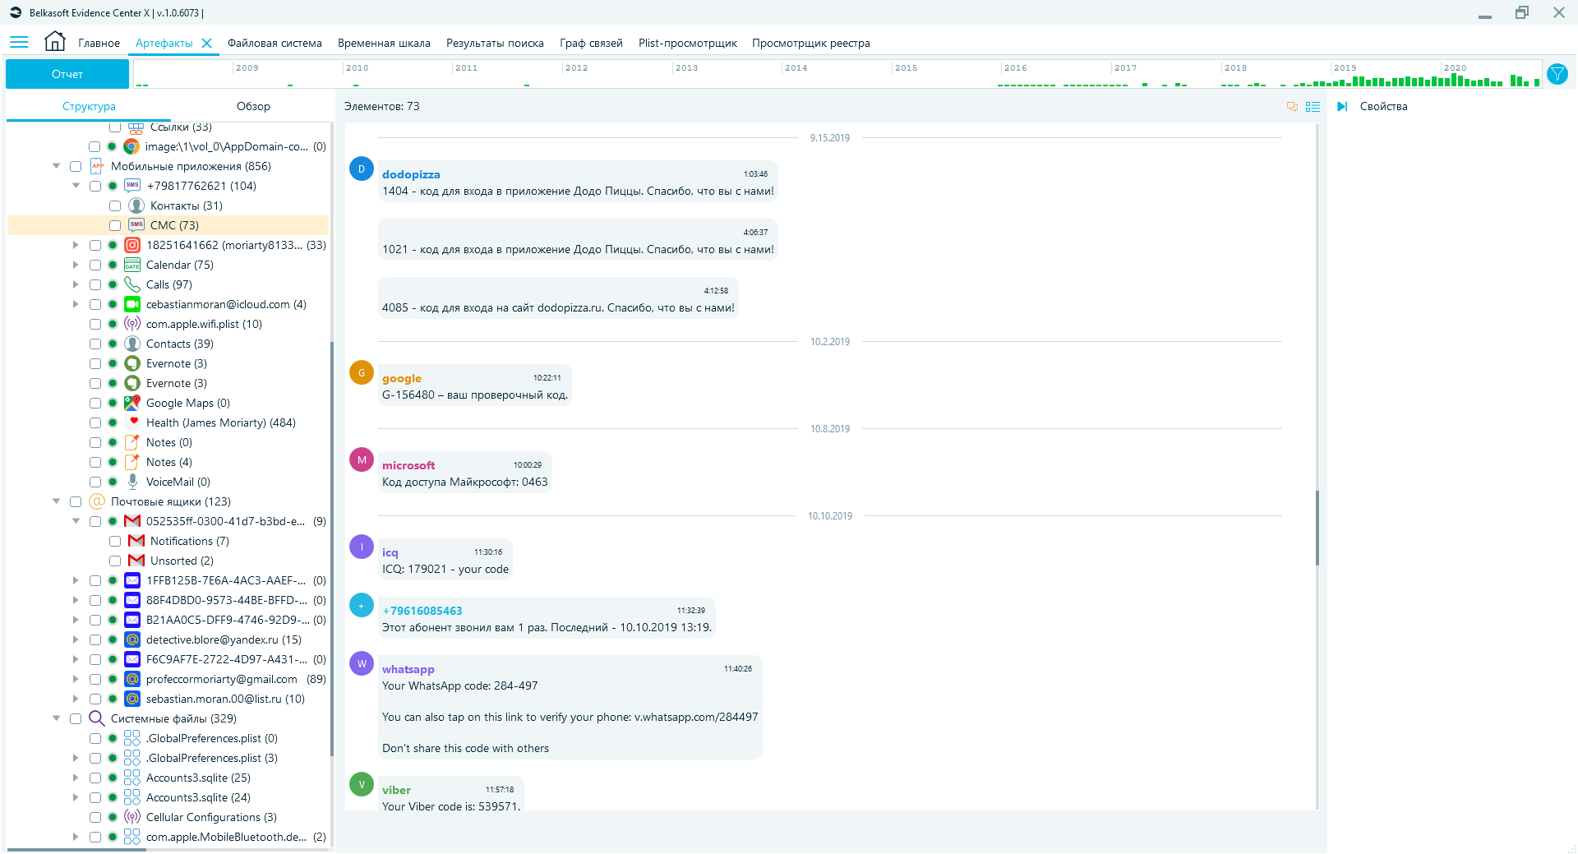The image size is (1578, 854).
Task: Switch to chat view icon
Action: coord(1292,107)
